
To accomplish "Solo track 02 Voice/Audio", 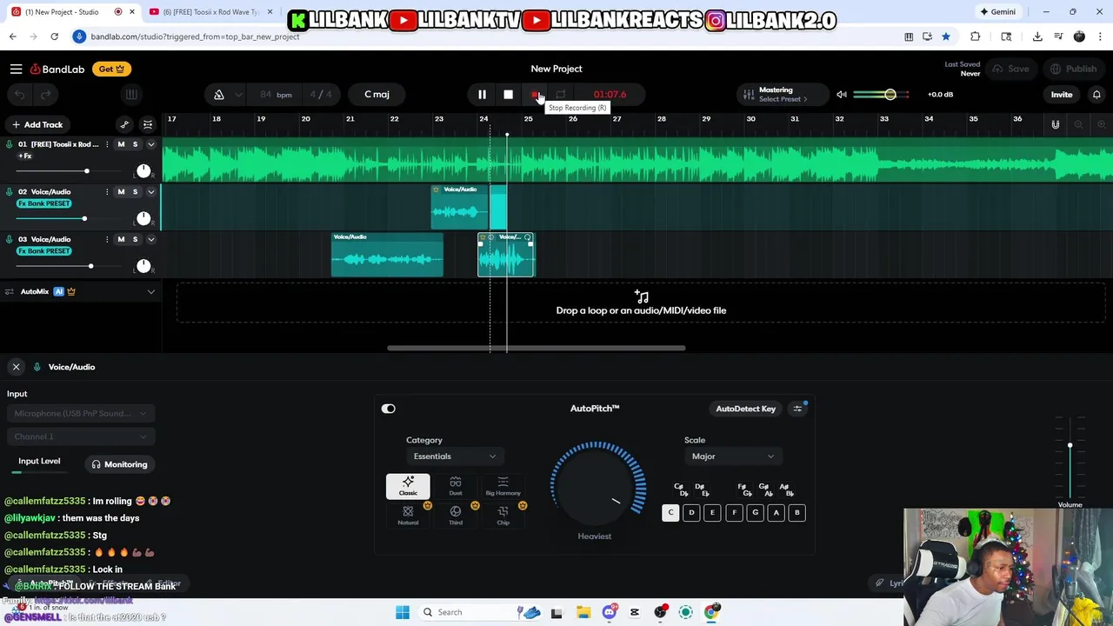I will [x=135, y=192].
